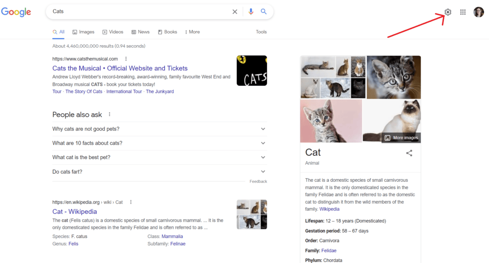This screenshot has height=263, width=489.
Task: Switch to the News tab
Action: tap(140, 32)
